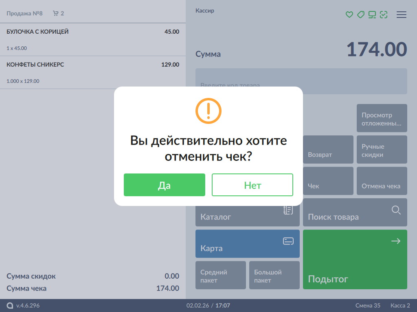Click the orange warning exclamation icon
The width and height of the screenshot is (417, 312).
coord(208,110)
